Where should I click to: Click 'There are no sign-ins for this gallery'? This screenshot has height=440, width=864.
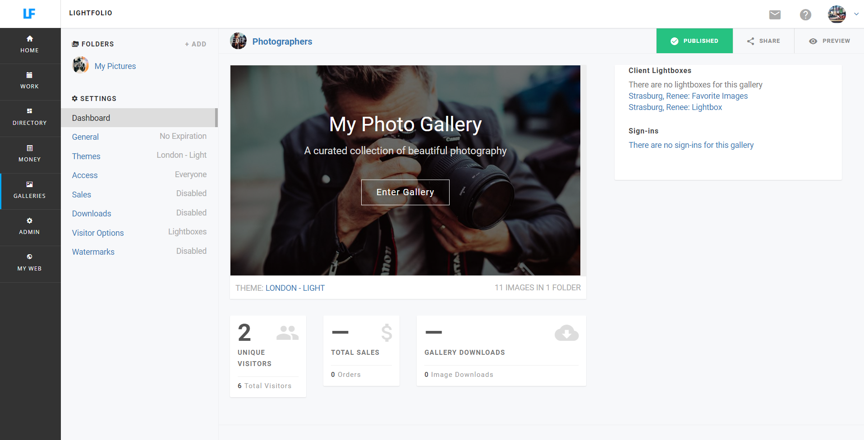pos(691,145)
